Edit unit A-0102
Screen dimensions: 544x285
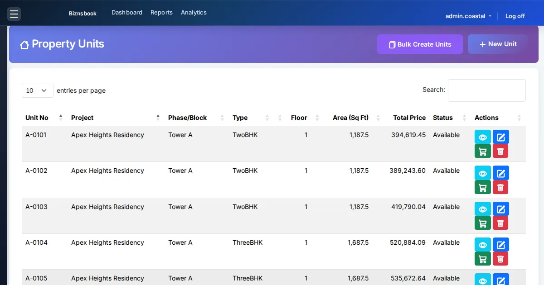click(501, 173)
